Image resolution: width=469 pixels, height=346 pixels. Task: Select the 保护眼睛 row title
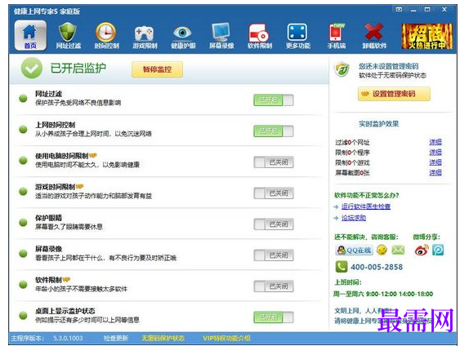(x=48, y=218)
